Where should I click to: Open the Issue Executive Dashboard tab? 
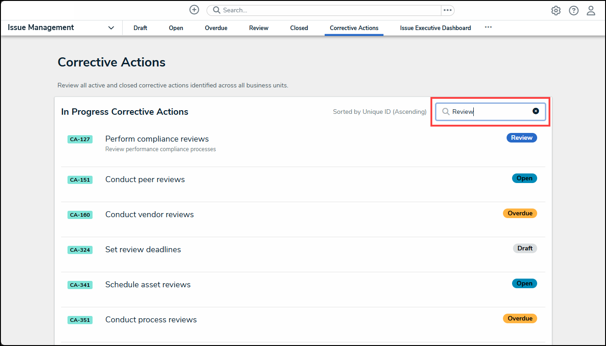click(x=435, y=28)
